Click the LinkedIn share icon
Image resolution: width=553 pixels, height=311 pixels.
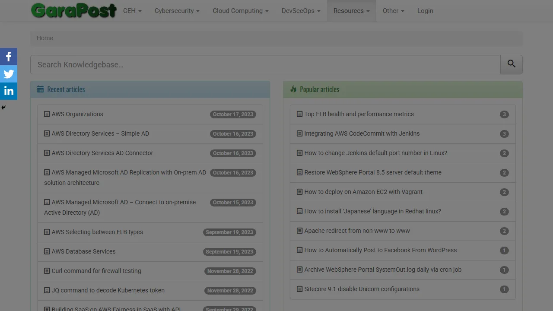pos(9,91)
